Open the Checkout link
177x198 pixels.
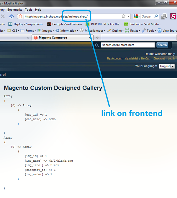coord(159,59)
